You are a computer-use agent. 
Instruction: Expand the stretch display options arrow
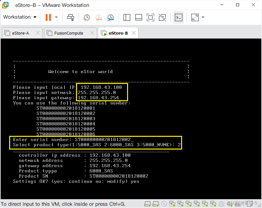click(203, 17)
